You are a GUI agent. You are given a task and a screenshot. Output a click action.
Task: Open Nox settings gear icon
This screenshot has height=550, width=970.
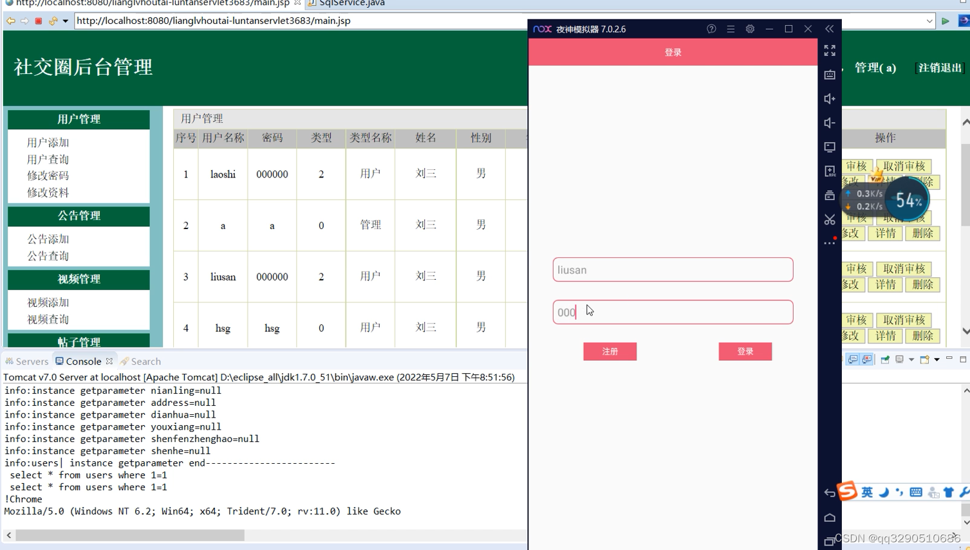pos(750,29)
